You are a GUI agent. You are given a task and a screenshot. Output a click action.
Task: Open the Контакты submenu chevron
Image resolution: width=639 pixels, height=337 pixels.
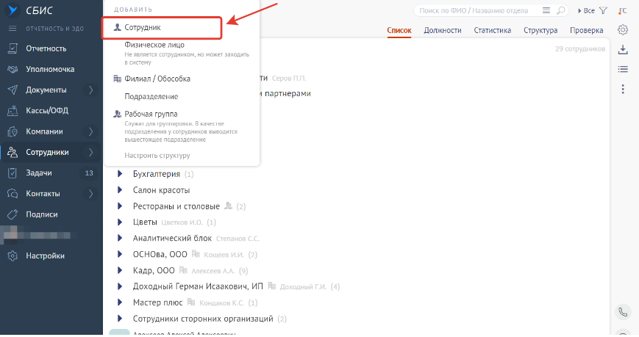(x=91, y=194)
